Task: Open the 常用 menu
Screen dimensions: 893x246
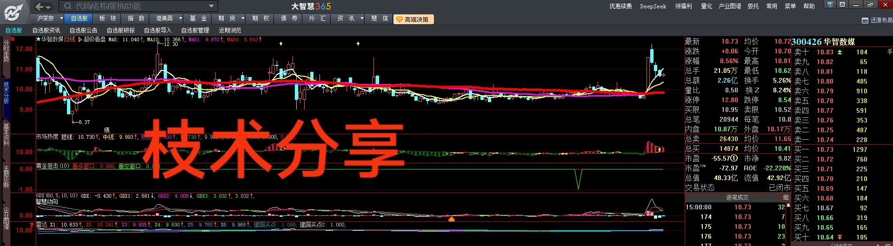Action: 772,6
